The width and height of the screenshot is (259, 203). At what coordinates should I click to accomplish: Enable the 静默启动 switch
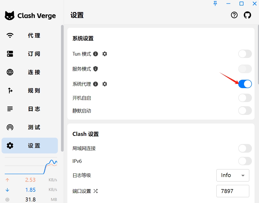click(245, 111)
